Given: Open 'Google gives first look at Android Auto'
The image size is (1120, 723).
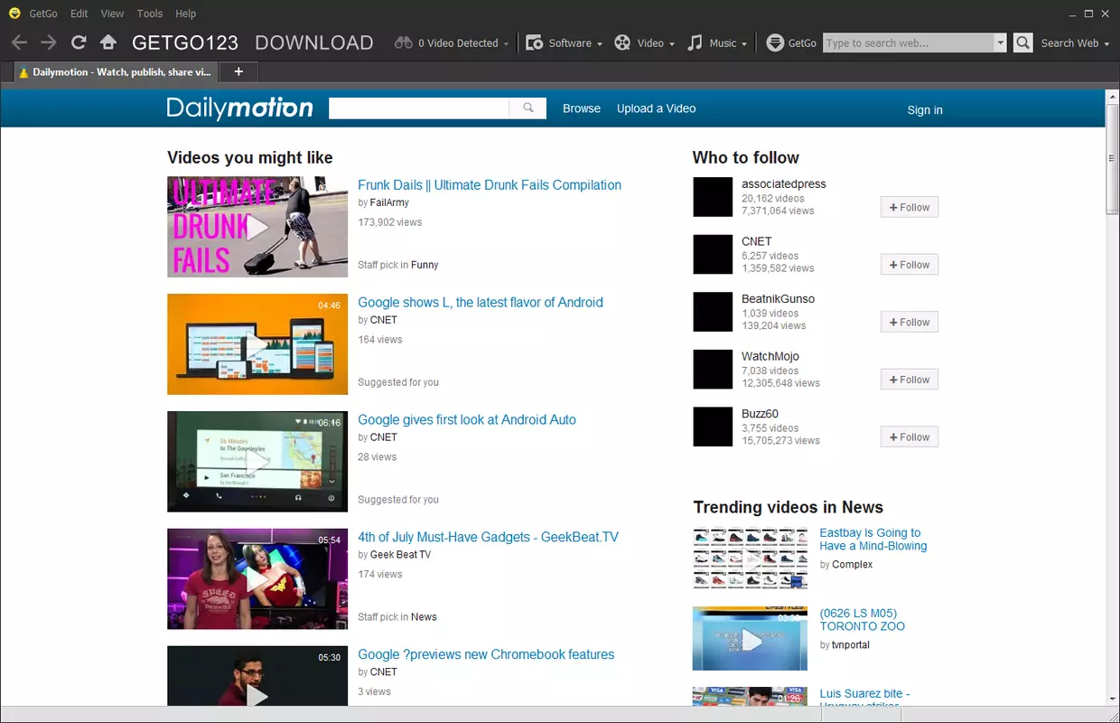Looking at the screenshot, I should tap(467, 420).
